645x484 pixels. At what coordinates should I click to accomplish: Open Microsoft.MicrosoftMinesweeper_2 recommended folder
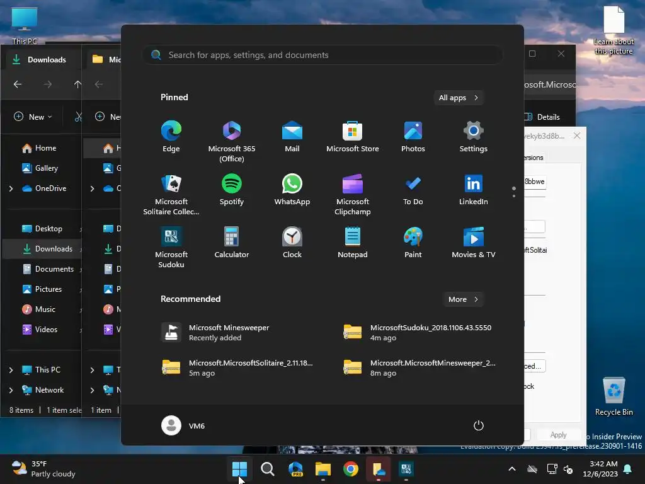(x=420, y=368)
